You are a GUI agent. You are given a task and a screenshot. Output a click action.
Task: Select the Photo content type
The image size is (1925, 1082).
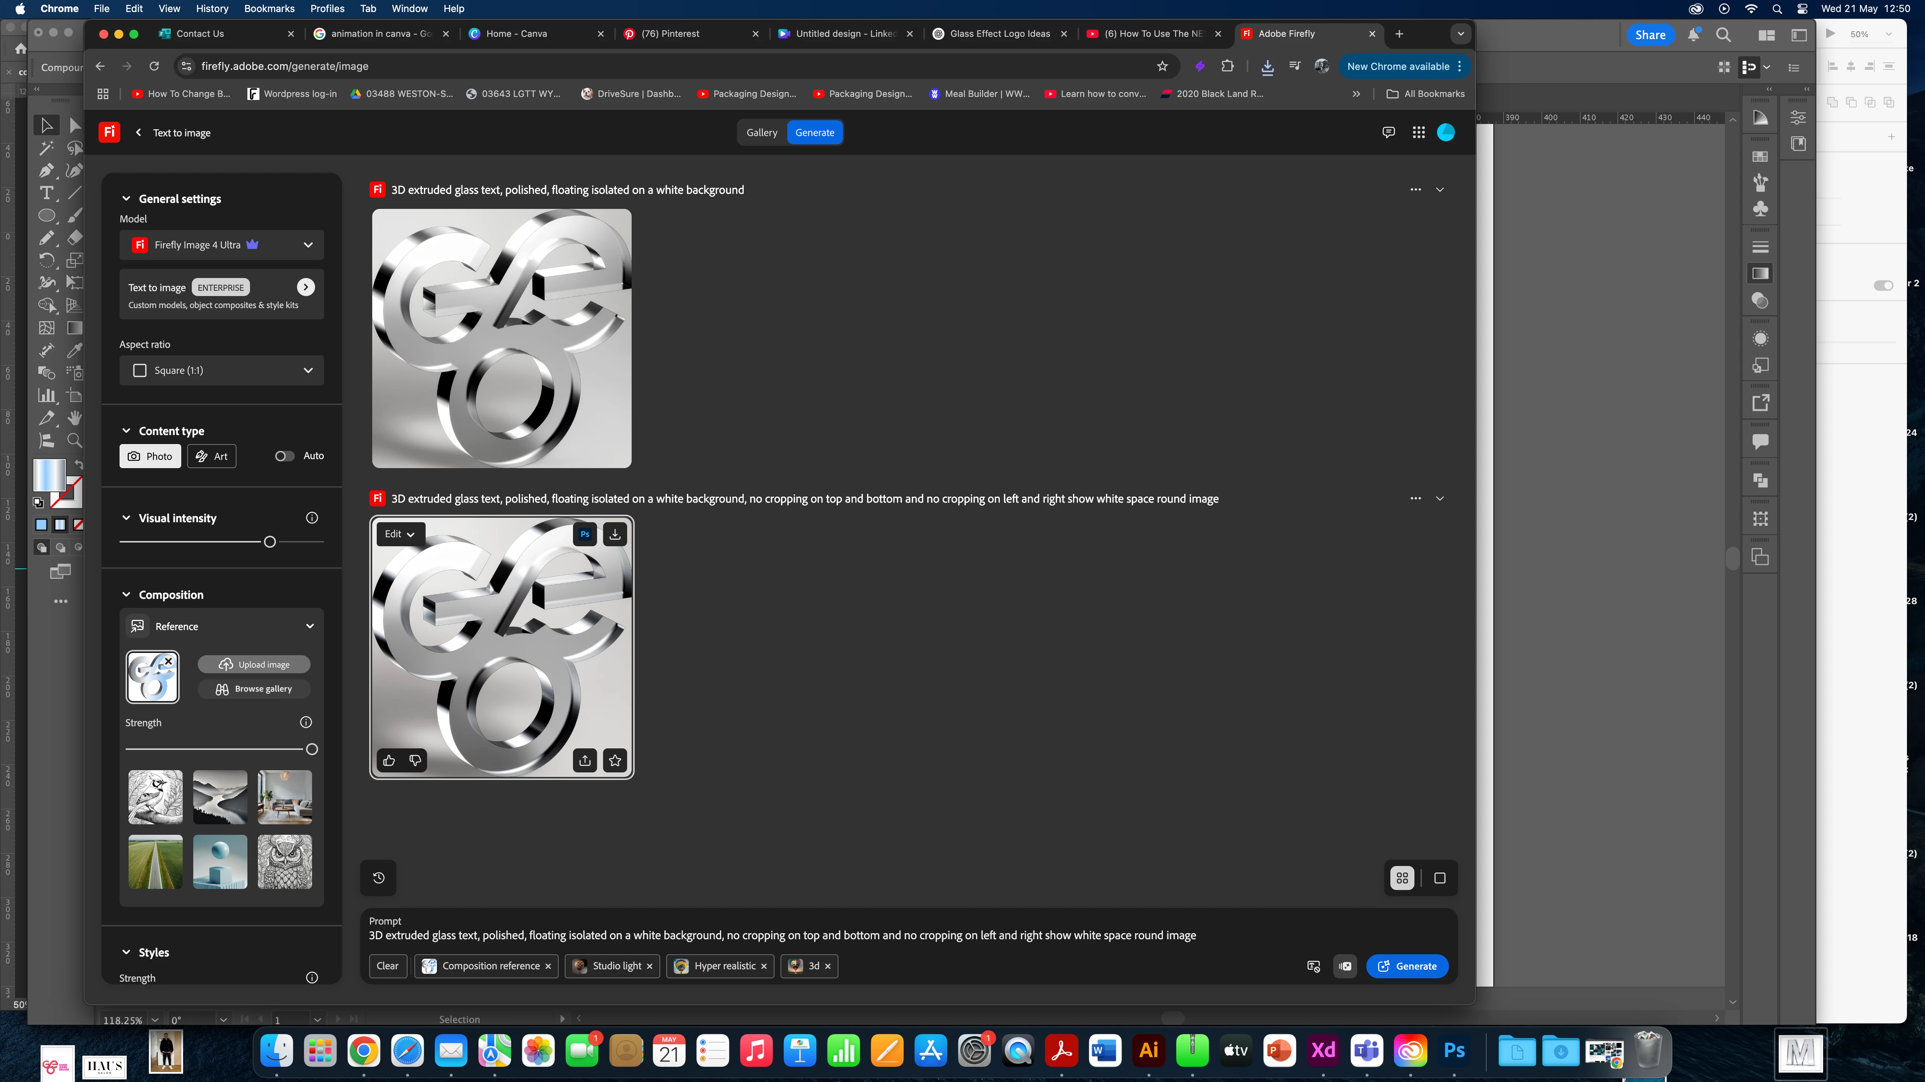click(150, 456)
